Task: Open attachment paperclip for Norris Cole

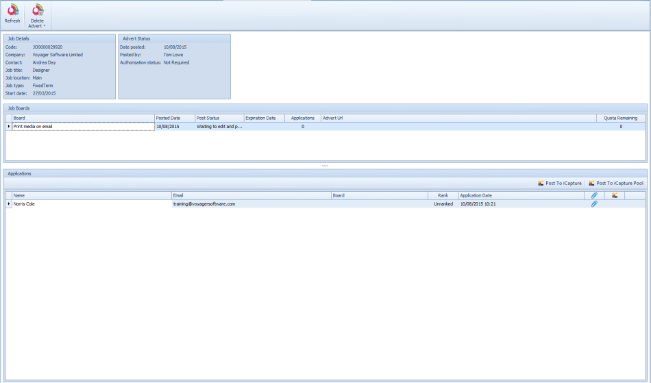Action: (594, 204)
